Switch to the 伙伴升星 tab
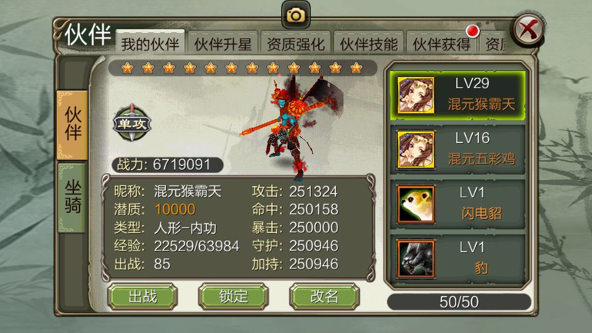The width and height of the screenshot is (592, 333). (223, 44)
